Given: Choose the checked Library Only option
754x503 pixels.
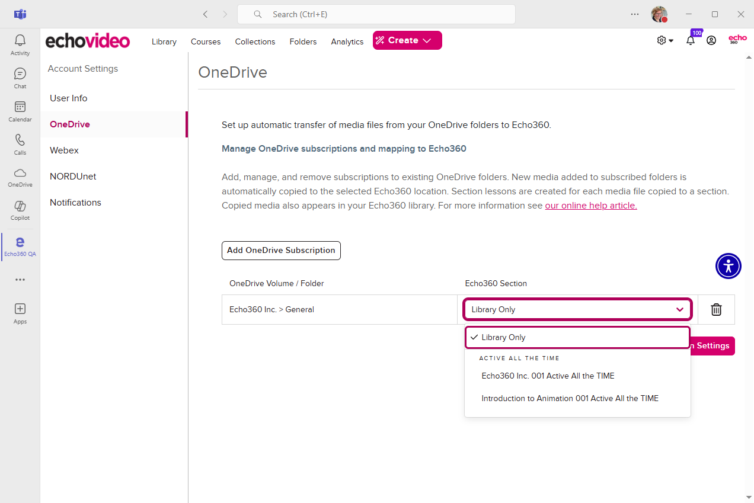Looking at the screenshot, I should tap(578, 337).
